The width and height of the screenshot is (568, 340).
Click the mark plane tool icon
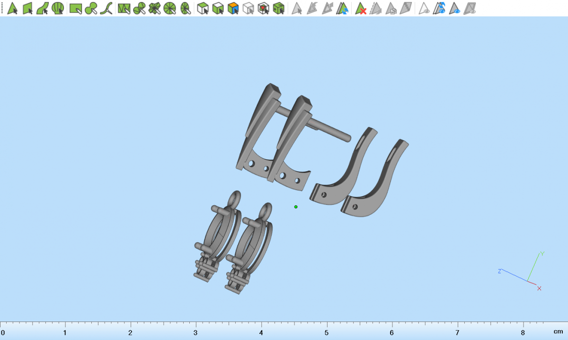point(28,8)
